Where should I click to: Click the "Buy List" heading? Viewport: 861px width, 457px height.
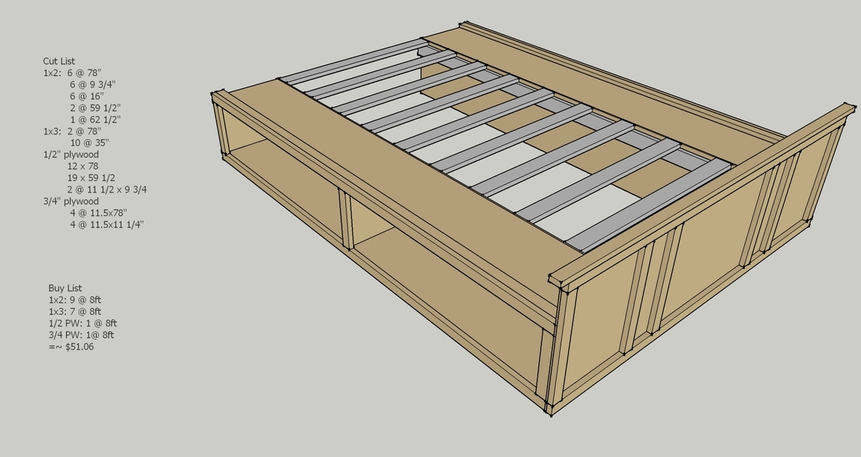pos(65,288)
